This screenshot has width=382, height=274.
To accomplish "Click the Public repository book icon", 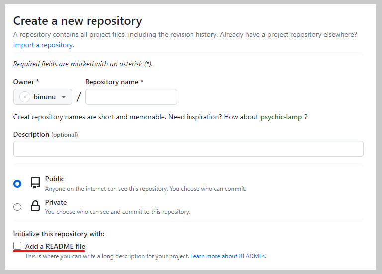I will coord(35,183).
